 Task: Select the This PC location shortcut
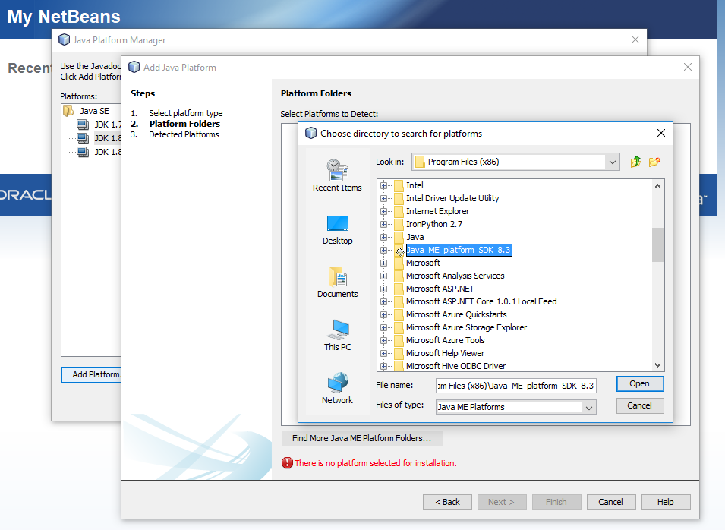point(337,336)
